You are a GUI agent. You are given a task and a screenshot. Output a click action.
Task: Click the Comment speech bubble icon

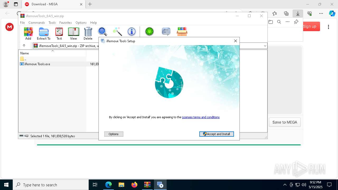[166, 32]
